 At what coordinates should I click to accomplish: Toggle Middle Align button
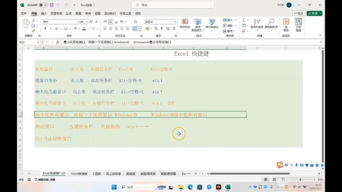pyautogui.click(x=111, y=22)
